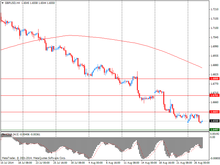Click the MetaTrader MetaQuotes copyright text

point(34,158)
